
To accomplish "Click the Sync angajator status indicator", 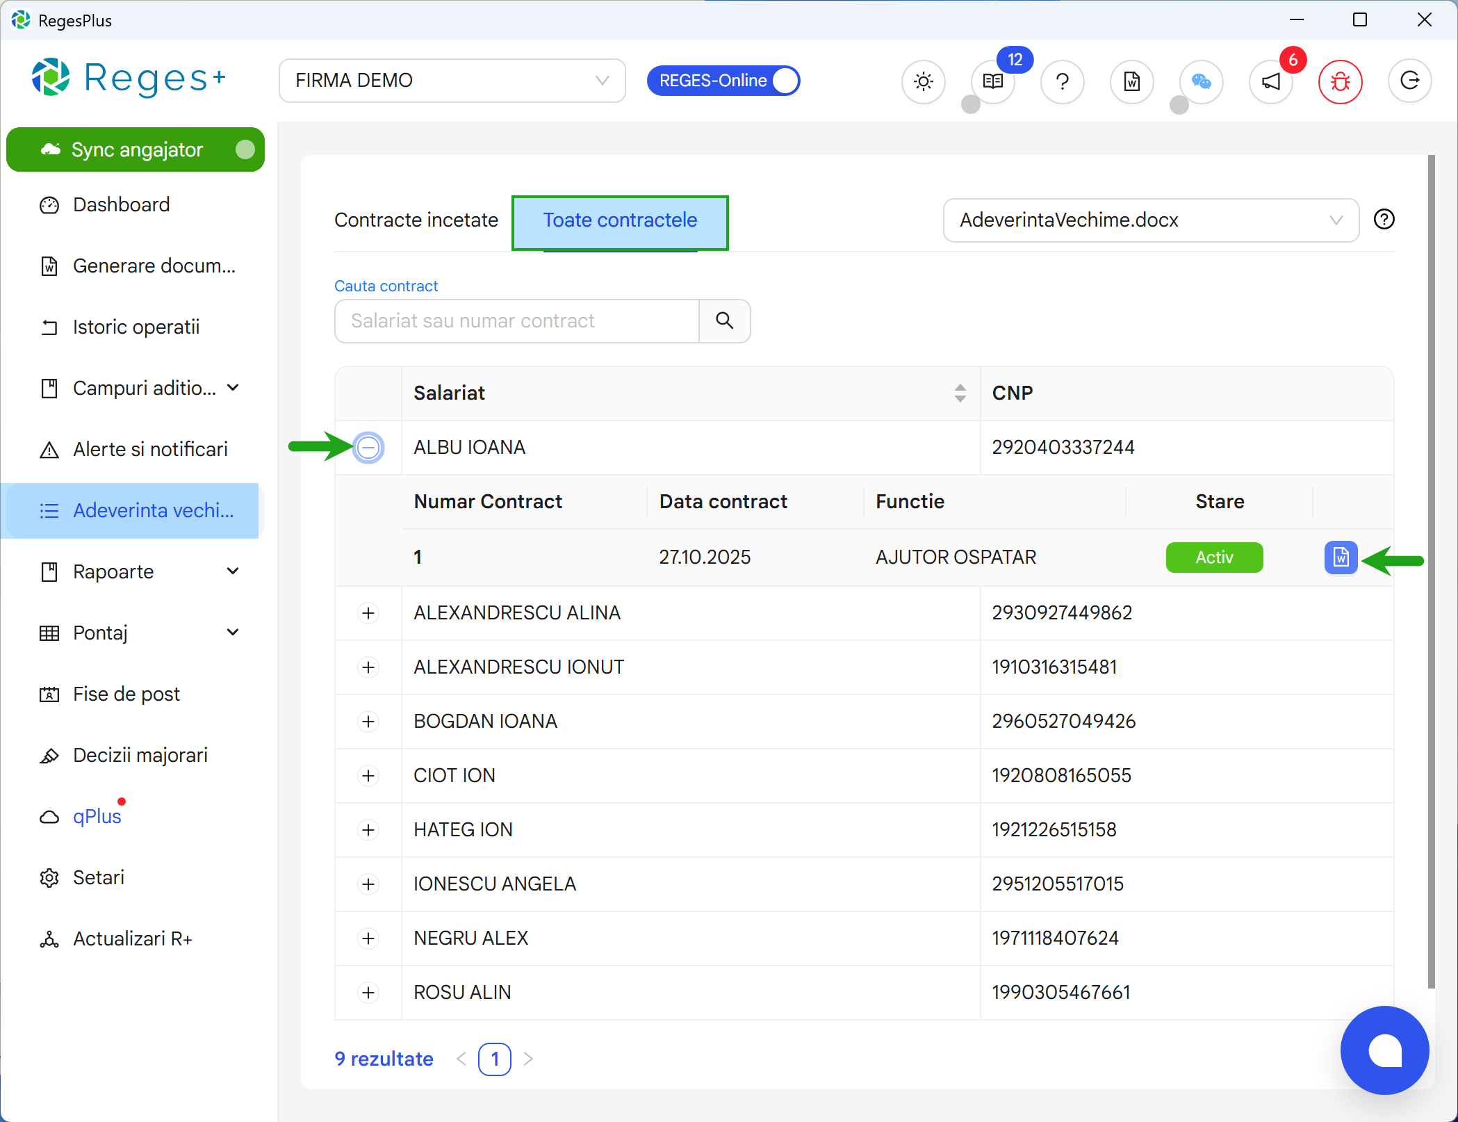I will [x=247, y=149].
